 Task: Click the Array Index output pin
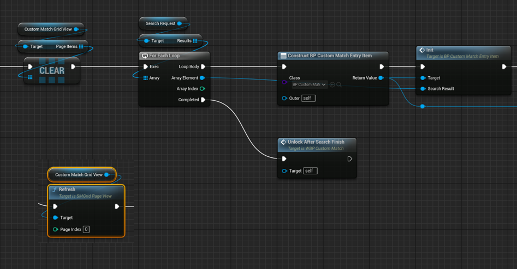[203, 89]
